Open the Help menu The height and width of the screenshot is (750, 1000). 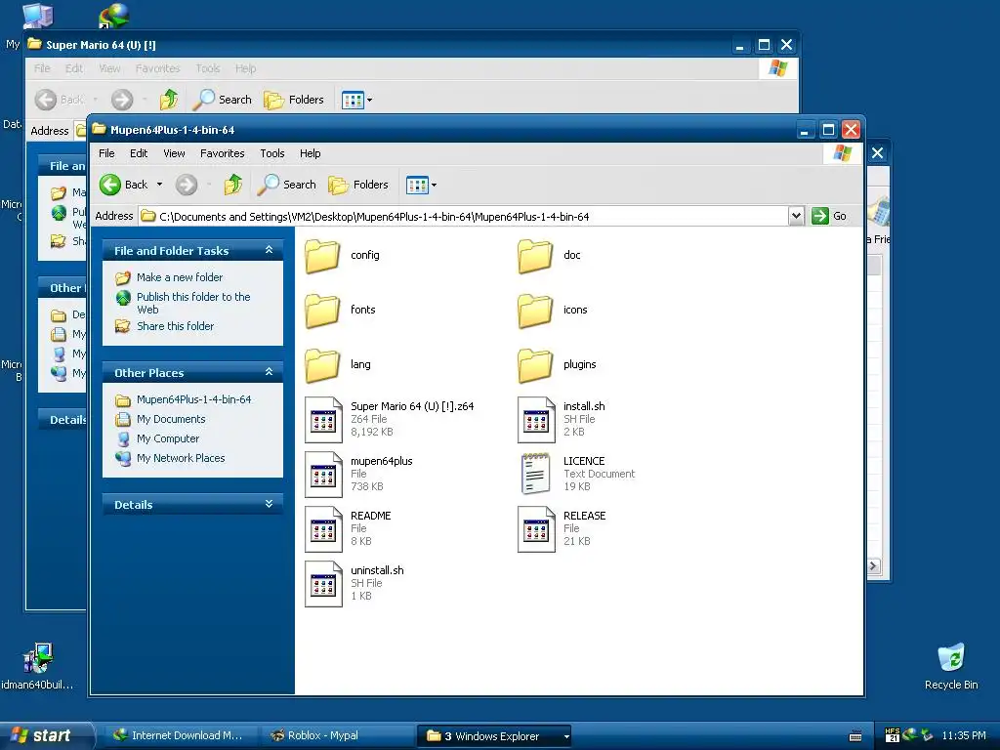point(310,153)
